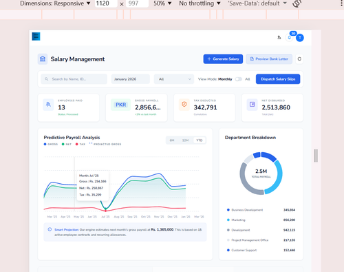
Task: Click the Salary Management heading
Action: (78, 59)
